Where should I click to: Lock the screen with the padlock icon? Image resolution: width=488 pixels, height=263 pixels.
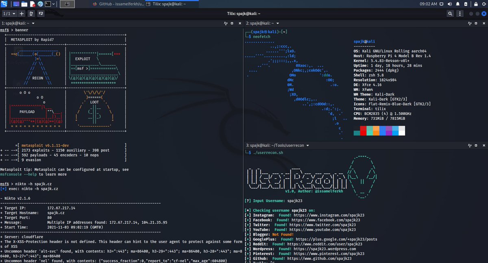click(475, 4)
